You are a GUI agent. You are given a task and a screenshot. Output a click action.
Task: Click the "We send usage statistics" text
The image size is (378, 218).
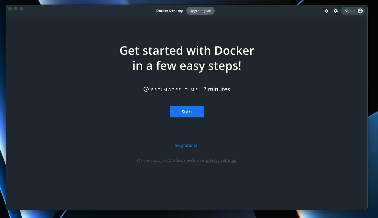click(160, 160)
